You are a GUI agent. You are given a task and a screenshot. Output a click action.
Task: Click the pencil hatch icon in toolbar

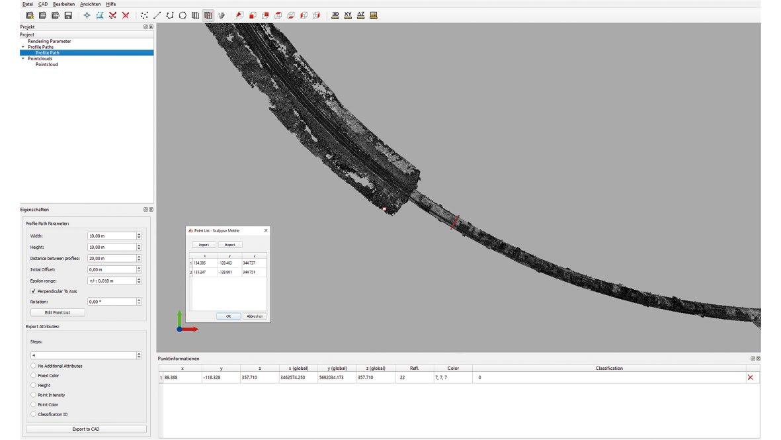[x=221, y=15]
